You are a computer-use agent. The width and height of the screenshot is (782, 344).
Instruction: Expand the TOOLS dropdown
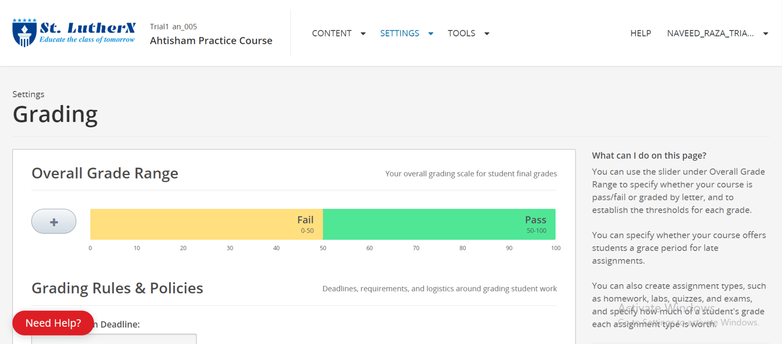[486, 34]
